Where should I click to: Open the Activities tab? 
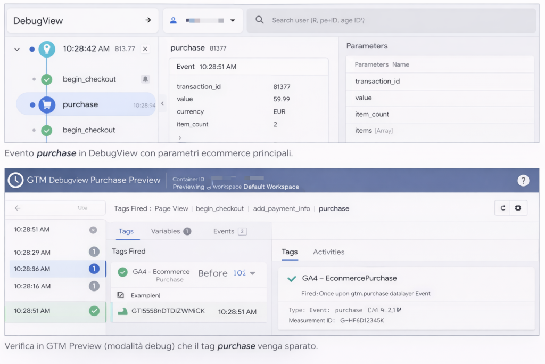pyautogui.click(x=328, y=252)
